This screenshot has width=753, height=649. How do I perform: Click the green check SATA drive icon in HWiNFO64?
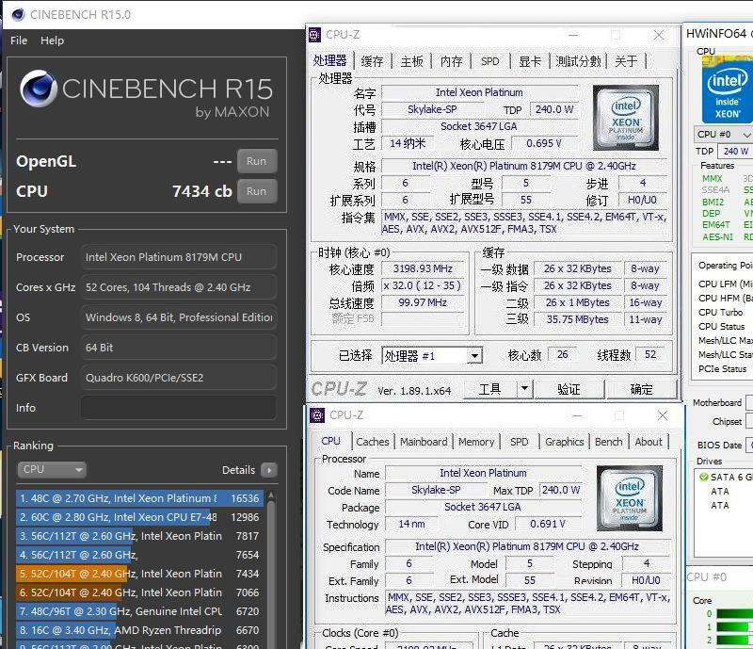703,477
